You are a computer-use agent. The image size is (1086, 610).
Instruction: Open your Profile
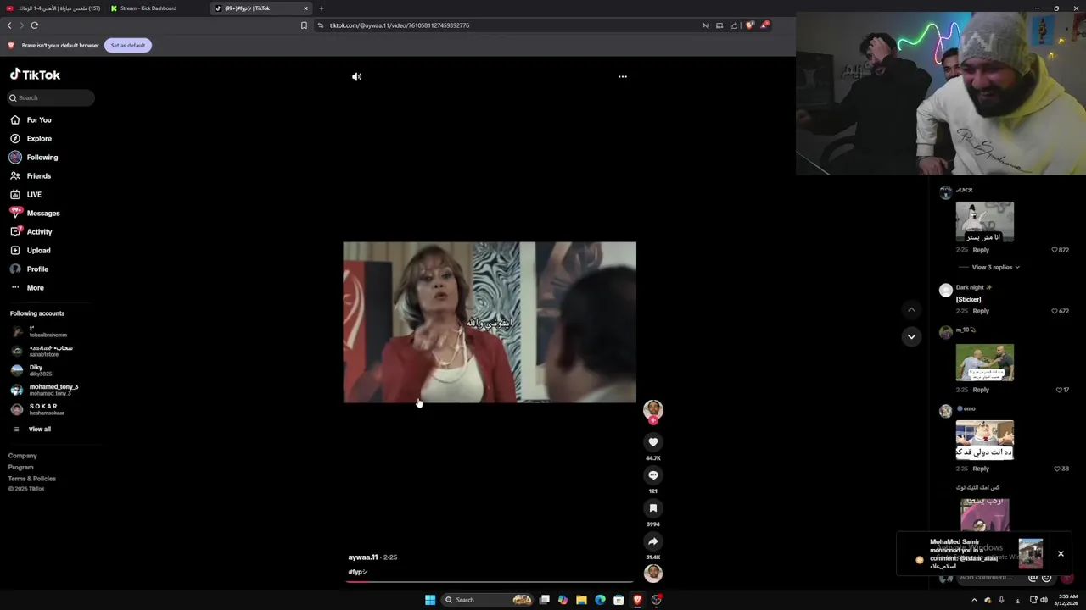[37, 269]
